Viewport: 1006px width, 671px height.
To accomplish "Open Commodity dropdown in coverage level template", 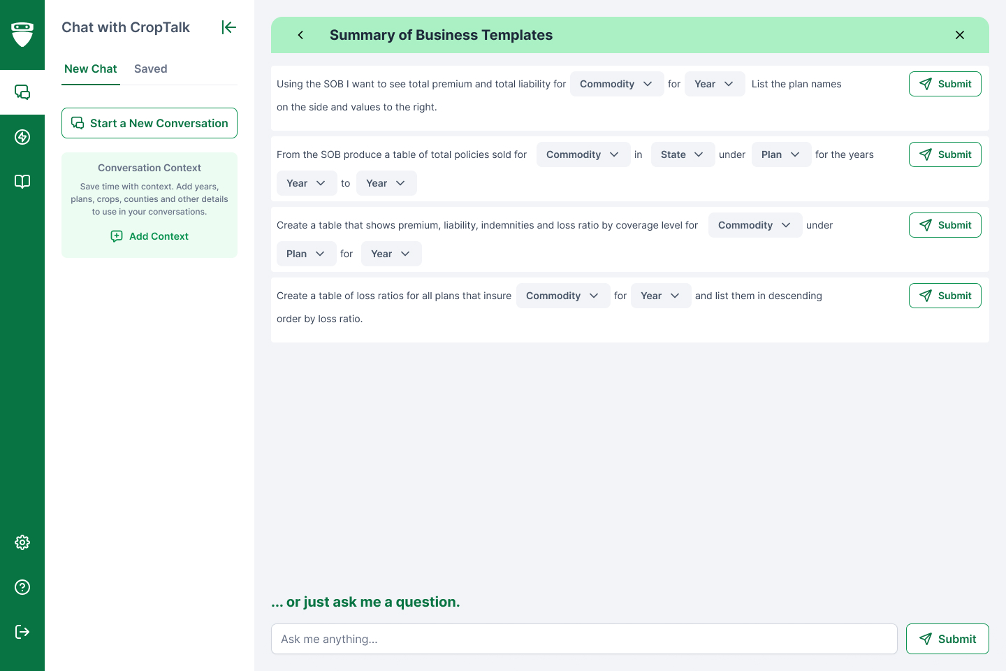I will pyautogui.click(x=755, y=225).
